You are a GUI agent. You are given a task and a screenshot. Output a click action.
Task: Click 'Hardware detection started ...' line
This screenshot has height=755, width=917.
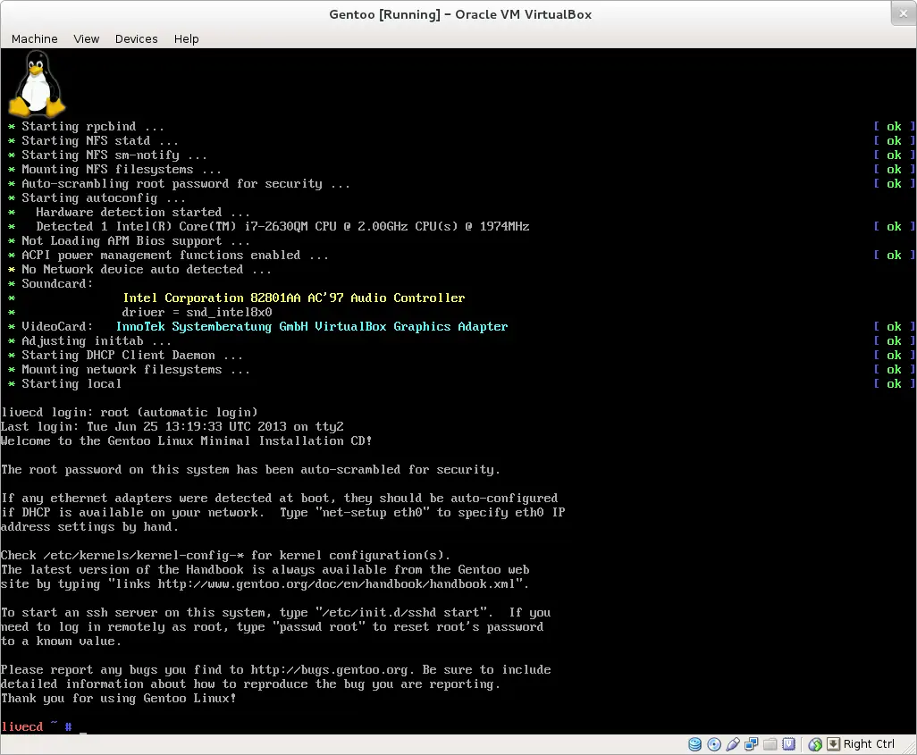point(143,213)
